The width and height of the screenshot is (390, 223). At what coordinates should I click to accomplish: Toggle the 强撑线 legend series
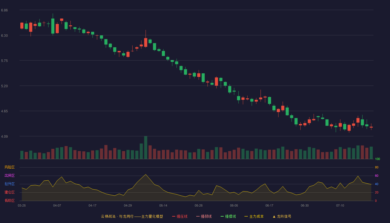[228, 216]
